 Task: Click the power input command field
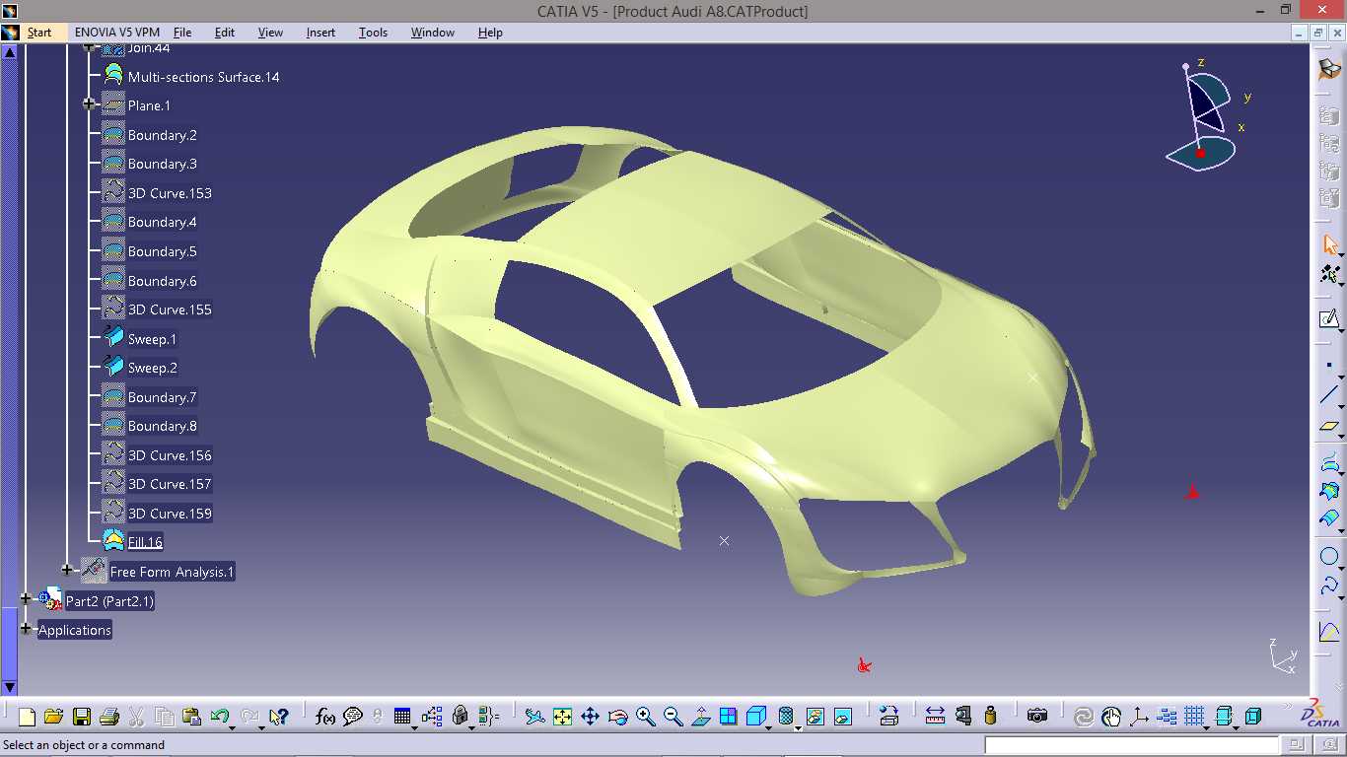(x=1131, y=745)
